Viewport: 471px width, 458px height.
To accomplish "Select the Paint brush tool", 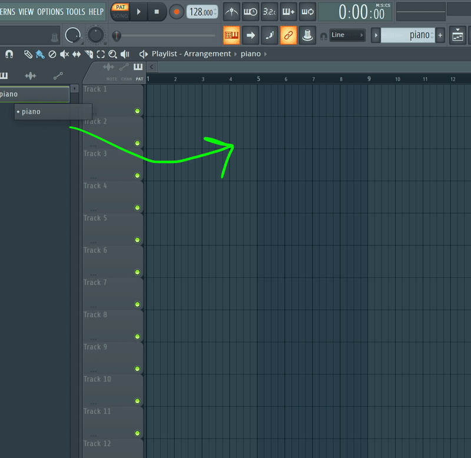I will (40, 54).
